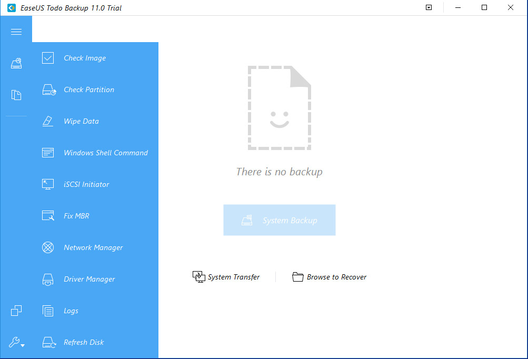Click the System Transfer monitor icon

[x=198, y=277]
